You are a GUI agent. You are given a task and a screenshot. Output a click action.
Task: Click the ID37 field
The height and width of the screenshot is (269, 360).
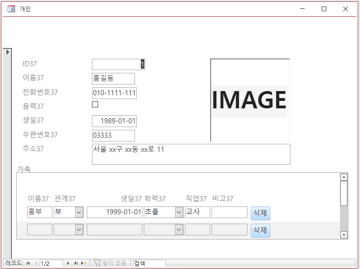point(119,64)
